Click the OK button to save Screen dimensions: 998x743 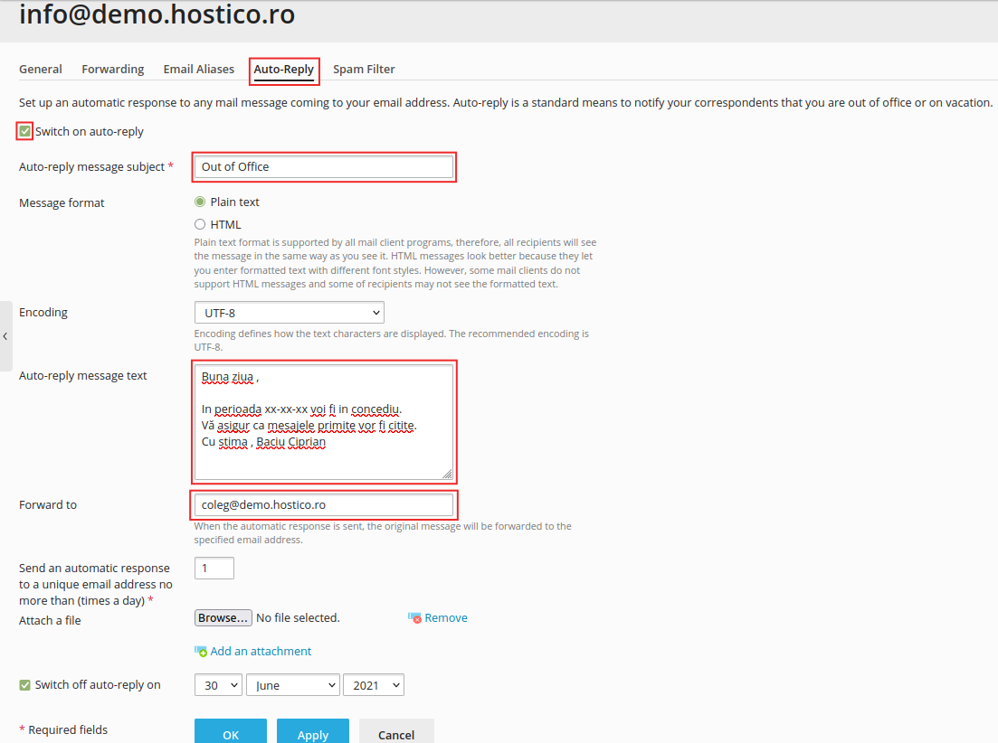pos(231,732)
